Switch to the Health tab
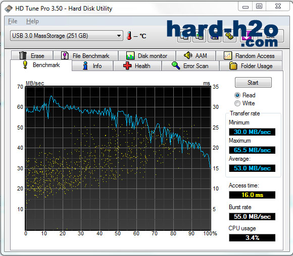Screen dimensions: 293x256 pyautogui.click(x=137, y=66)
